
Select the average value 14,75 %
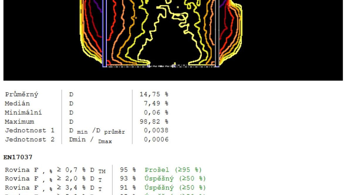(154, 95)
